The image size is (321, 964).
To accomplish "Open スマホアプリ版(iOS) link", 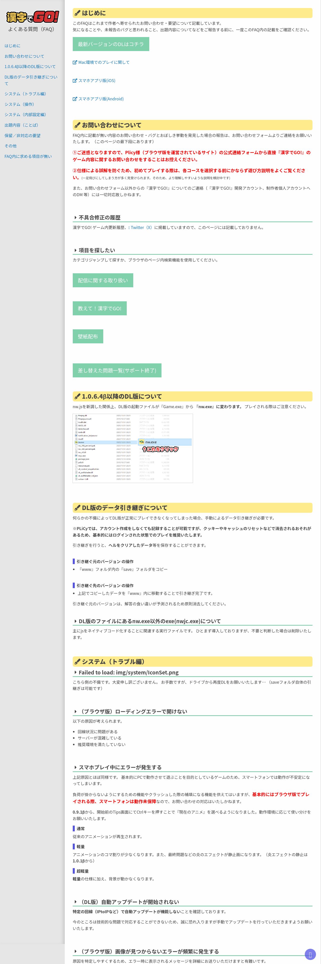I will [x=97, y=80].
